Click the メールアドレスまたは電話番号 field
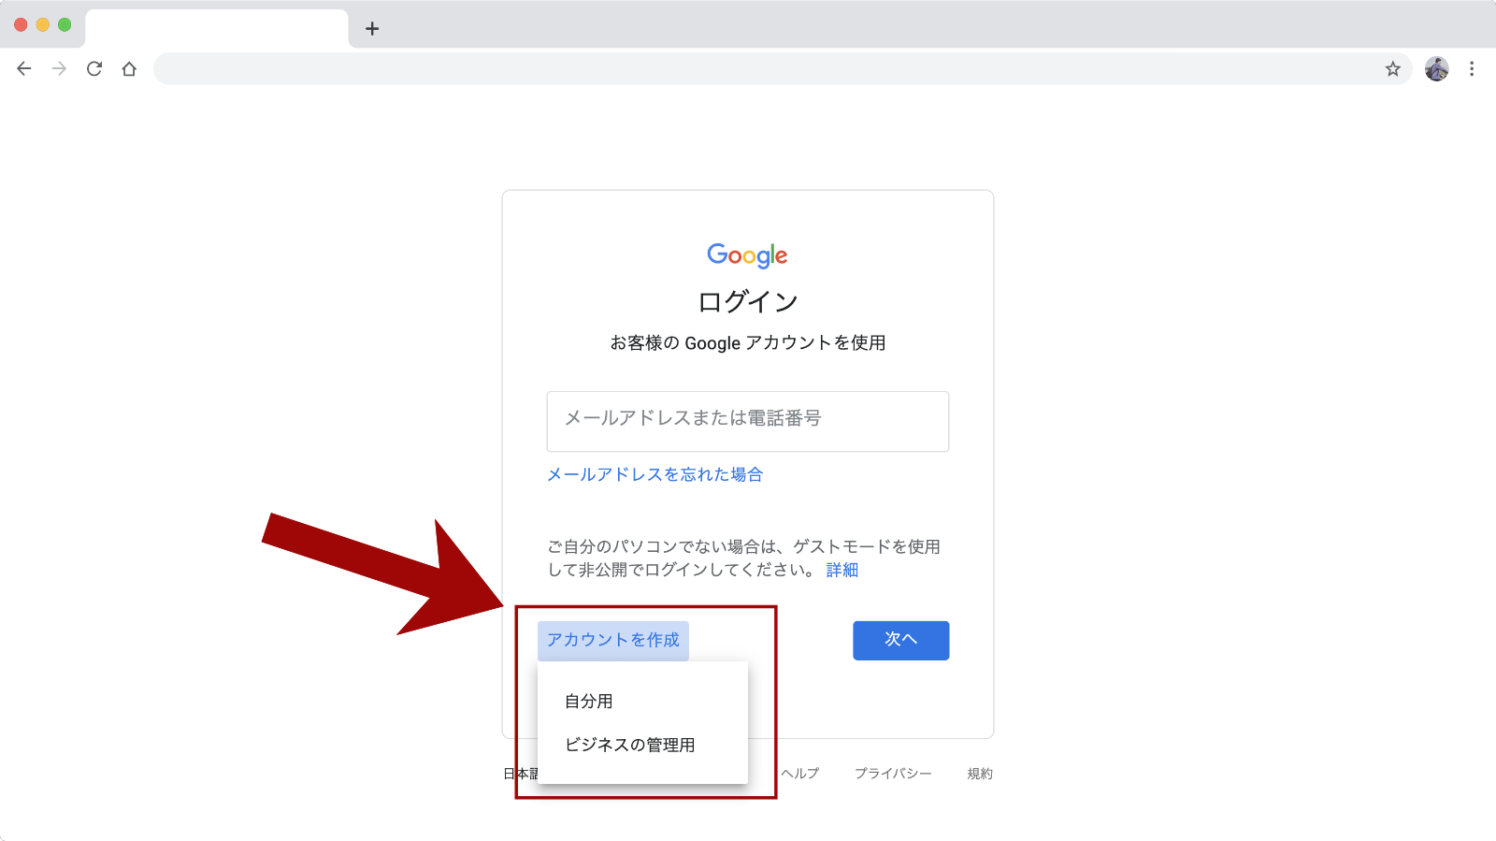The height and width of the screenshot is (841, 1496). coord(748,421)
